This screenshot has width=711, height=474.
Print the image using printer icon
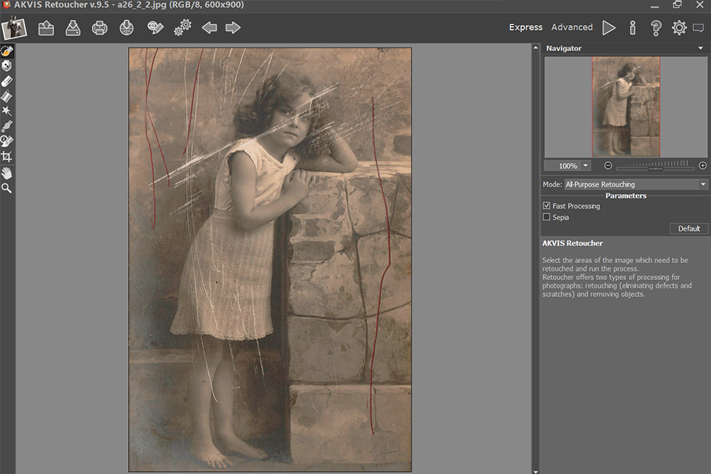pos(99,28)
